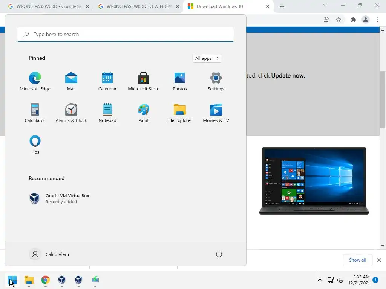This screenshot has height=289, width=386.
Task: Share this page in Chrome
Action: click(x=326, y=20)
